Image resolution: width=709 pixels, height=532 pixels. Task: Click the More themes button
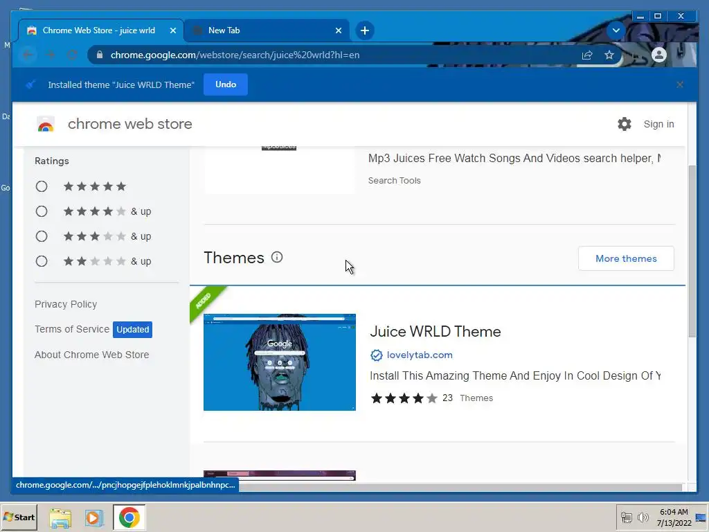pyautogui.click(x=626, y=258)
